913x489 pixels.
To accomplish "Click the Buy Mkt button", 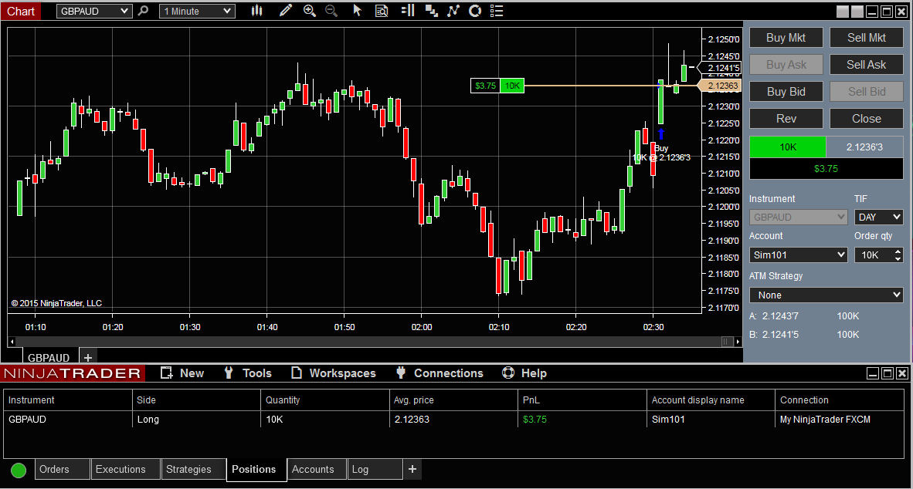I will pyautogui.click(x=786, y=38).
